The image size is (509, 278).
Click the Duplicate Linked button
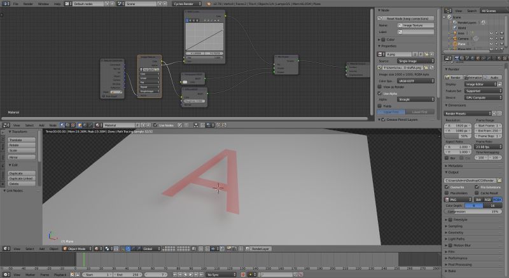(x=22, y=178)
